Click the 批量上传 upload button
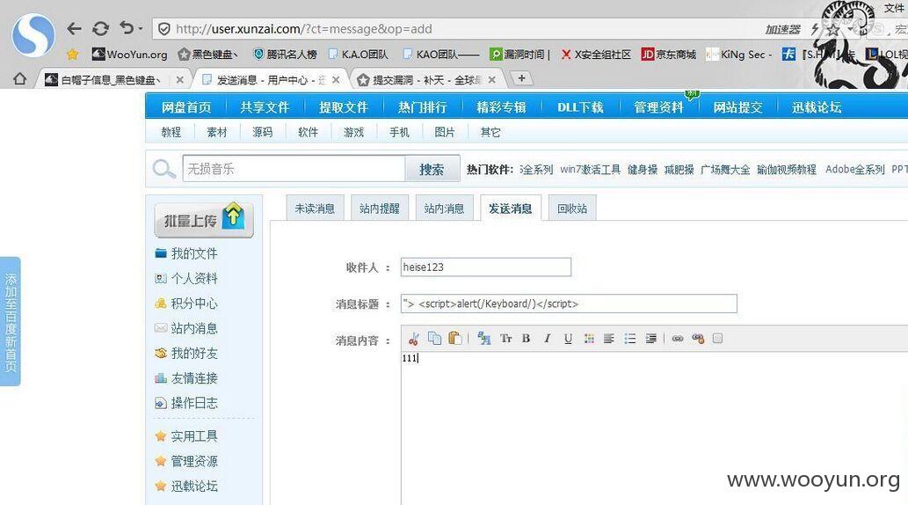This screenshot has height=505, width=908. (x=204, y=220)
